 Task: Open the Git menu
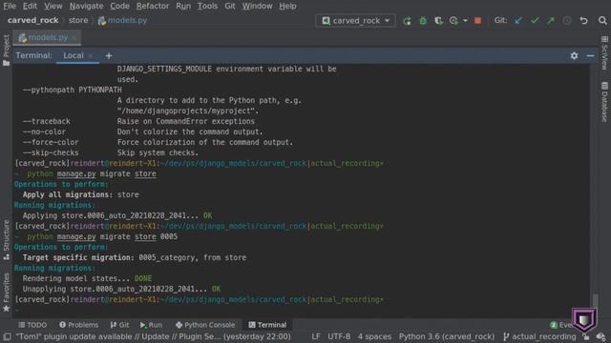(x=229, y=6)
